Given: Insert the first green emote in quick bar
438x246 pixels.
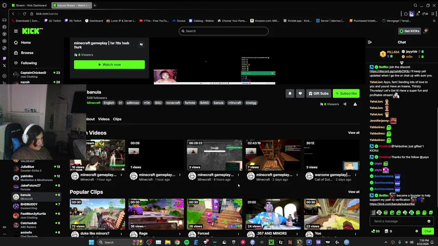Looking at the screenshot, I should [379, 213].
